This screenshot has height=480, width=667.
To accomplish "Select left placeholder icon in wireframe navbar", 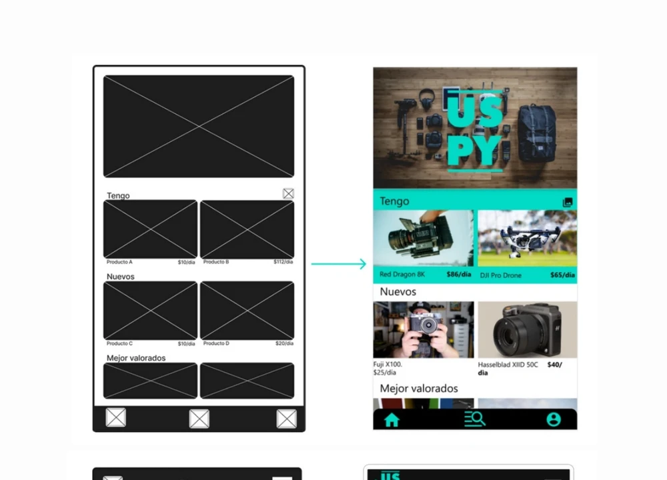I will click(x=115, y=417).
